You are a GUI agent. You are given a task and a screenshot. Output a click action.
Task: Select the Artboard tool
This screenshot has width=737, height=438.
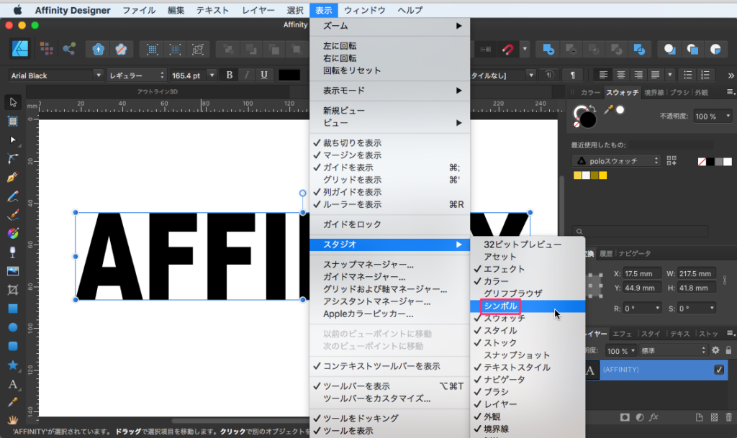coord(12,121)
